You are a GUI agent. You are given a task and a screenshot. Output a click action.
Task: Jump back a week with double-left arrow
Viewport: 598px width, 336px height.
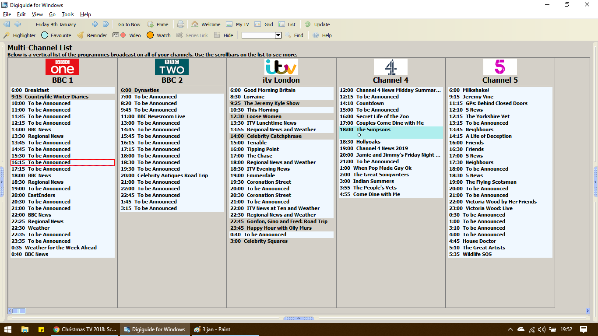click(7, 24)
